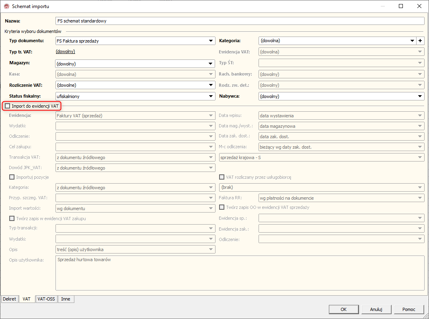Open the Status fiskalny dropdown

(x=211, y=96)
